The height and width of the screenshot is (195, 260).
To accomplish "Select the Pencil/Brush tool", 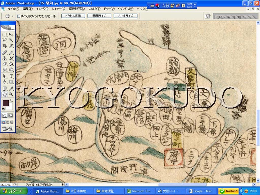I will tap(11, 53).
